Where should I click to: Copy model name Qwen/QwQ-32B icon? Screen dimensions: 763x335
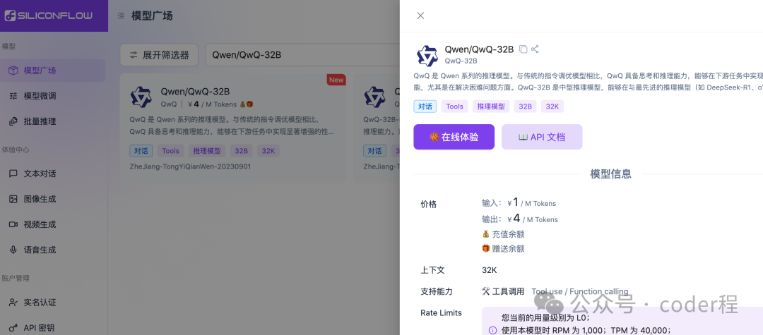point(523,49)
